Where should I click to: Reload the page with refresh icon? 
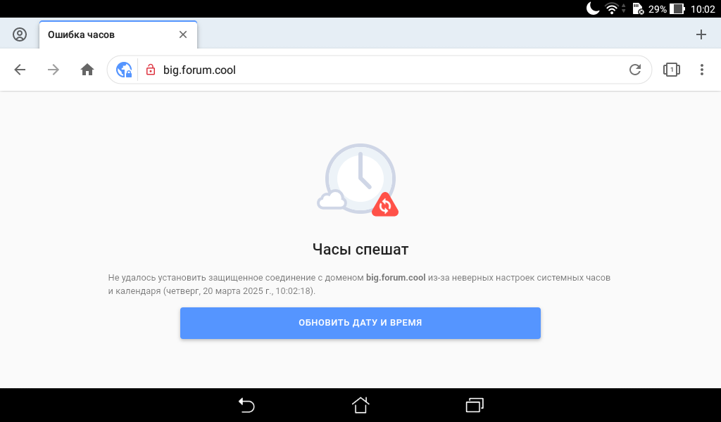(x=635, y=70)
